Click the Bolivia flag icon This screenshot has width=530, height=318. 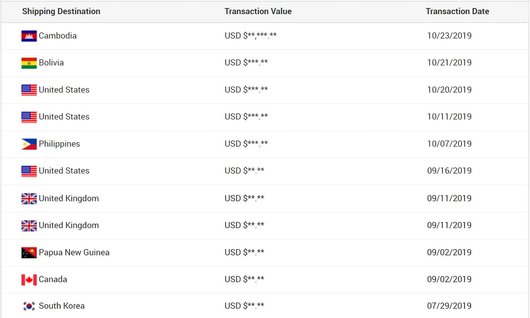click(x=29, y=63)
